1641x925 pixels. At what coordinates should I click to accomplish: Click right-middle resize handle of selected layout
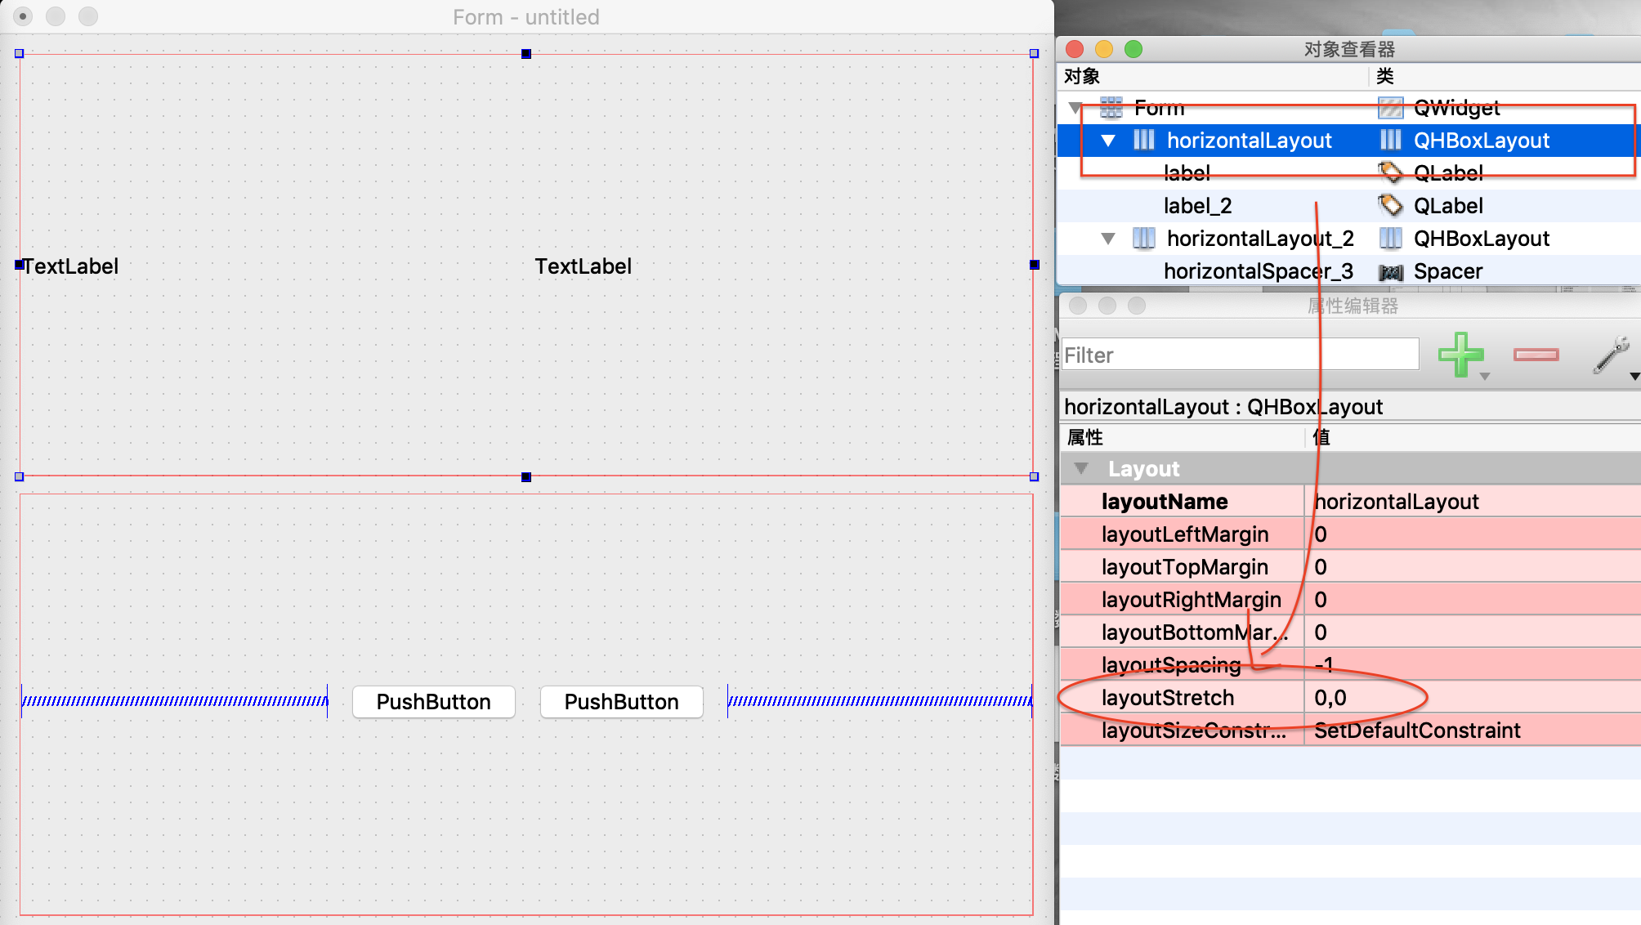[1035, 265]
